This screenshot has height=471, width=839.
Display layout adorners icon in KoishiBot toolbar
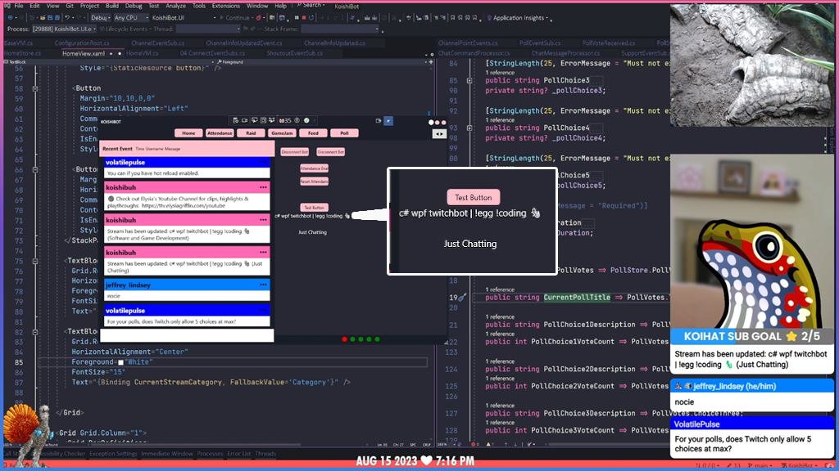(263, 120)
